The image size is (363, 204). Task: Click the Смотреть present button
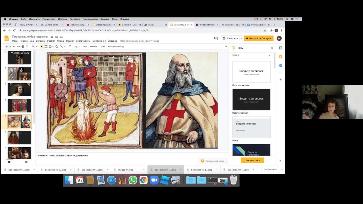coord(230,38)
